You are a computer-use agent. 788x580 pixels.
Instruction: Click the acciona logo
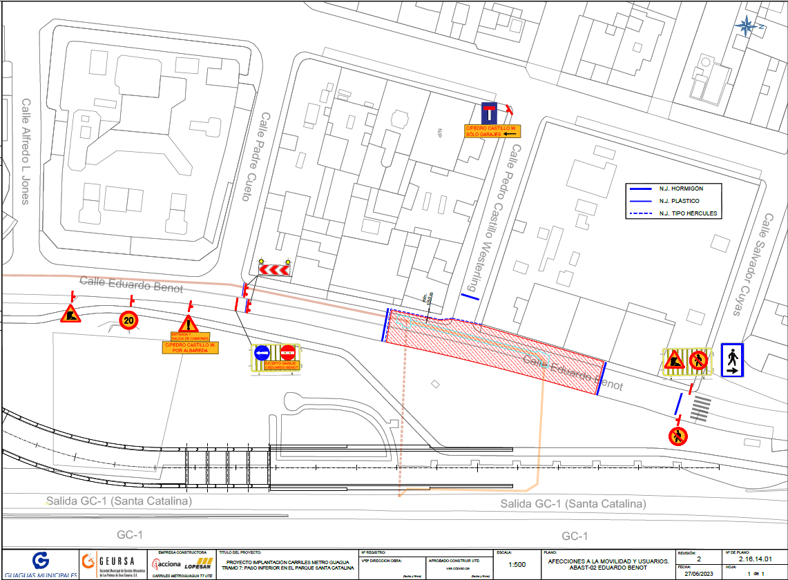[x=166, y=564]
